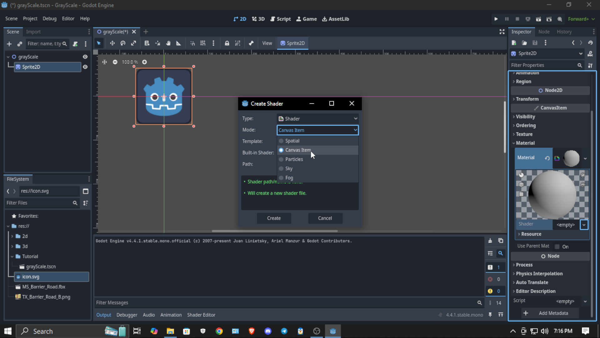Expand the Transform property section
The width and height of the screenshot is (600, 338).
click(527, 99)
